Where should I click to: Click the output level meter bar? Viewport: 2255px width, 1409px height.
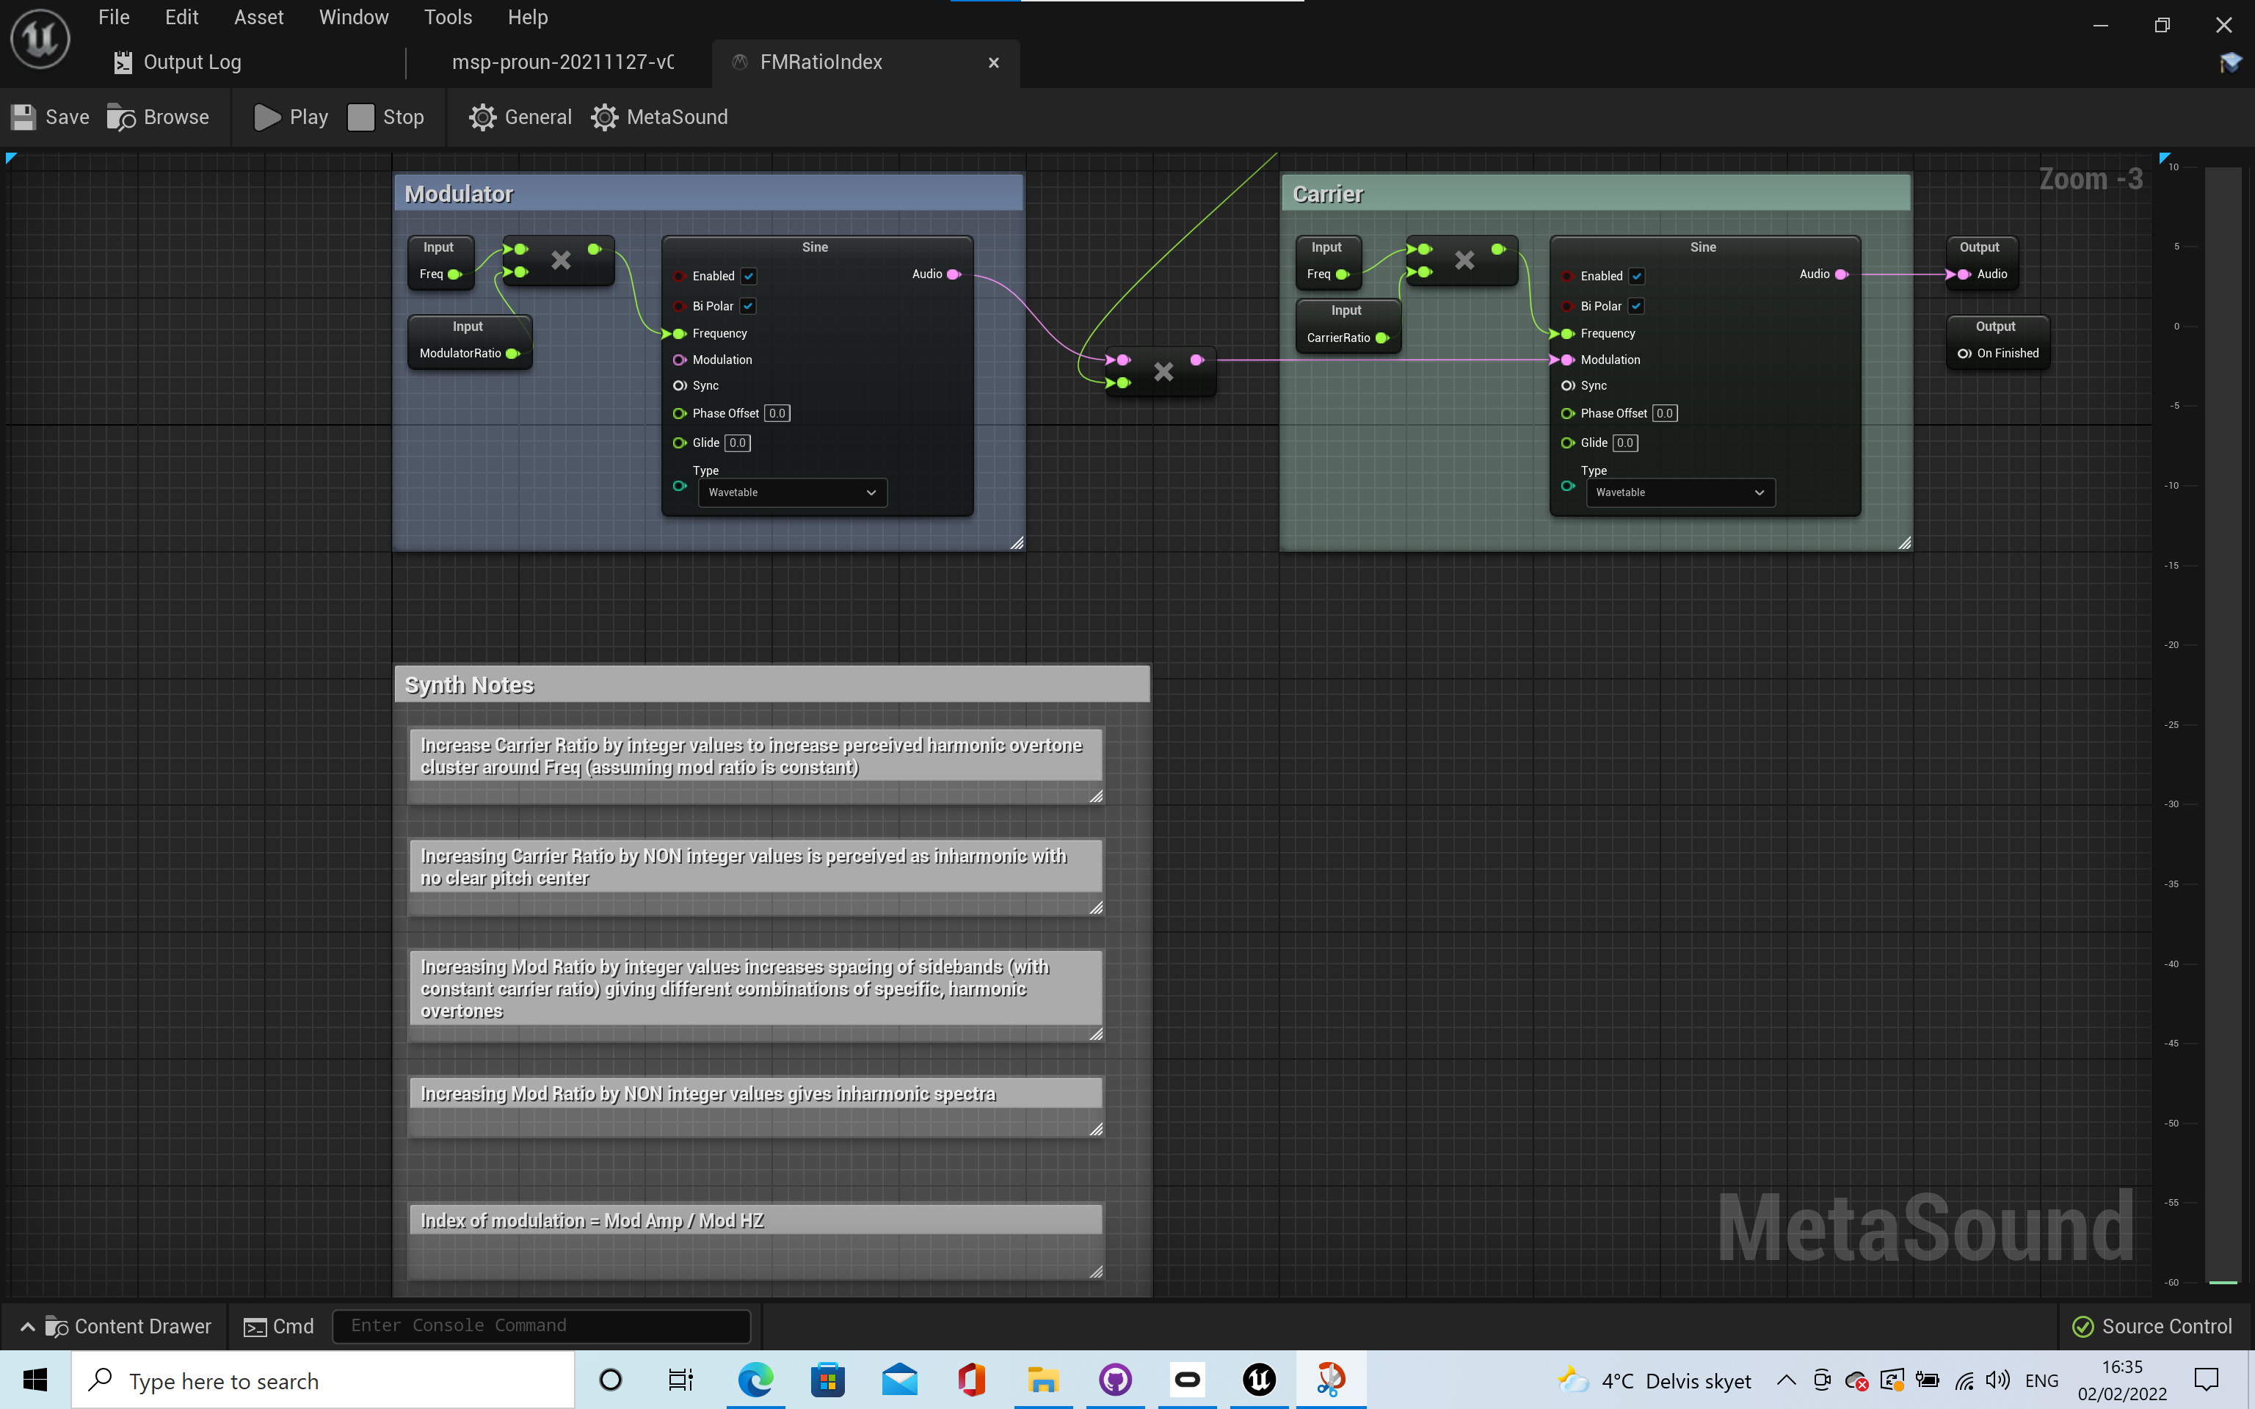click(2223, 725)
